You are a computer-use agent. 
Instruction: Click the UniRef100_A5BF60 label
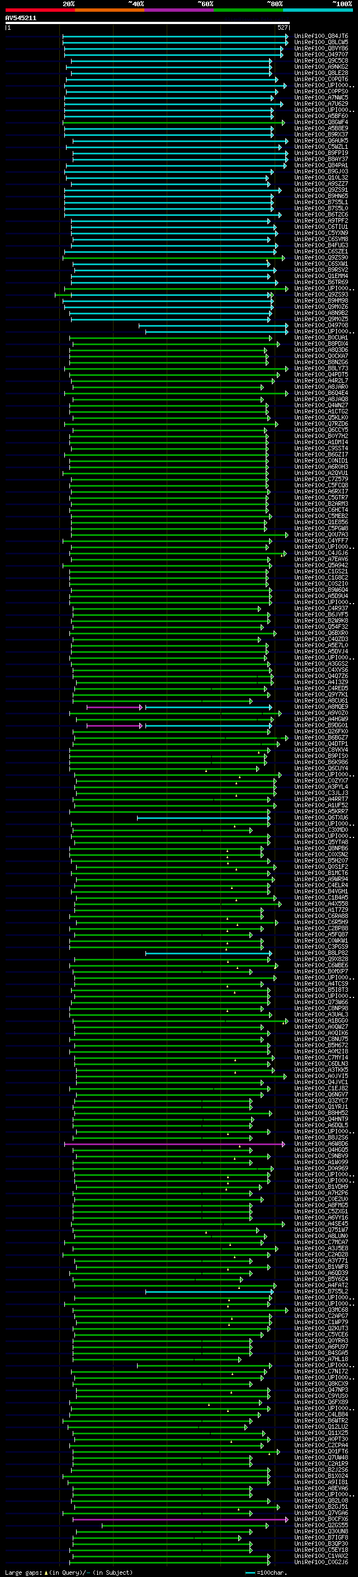point(321,116)
